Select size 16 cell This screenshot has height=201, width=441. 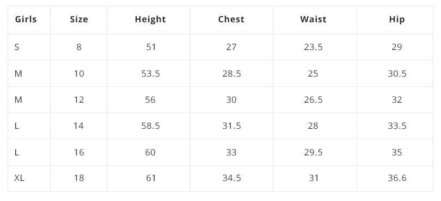coord(79,152)
